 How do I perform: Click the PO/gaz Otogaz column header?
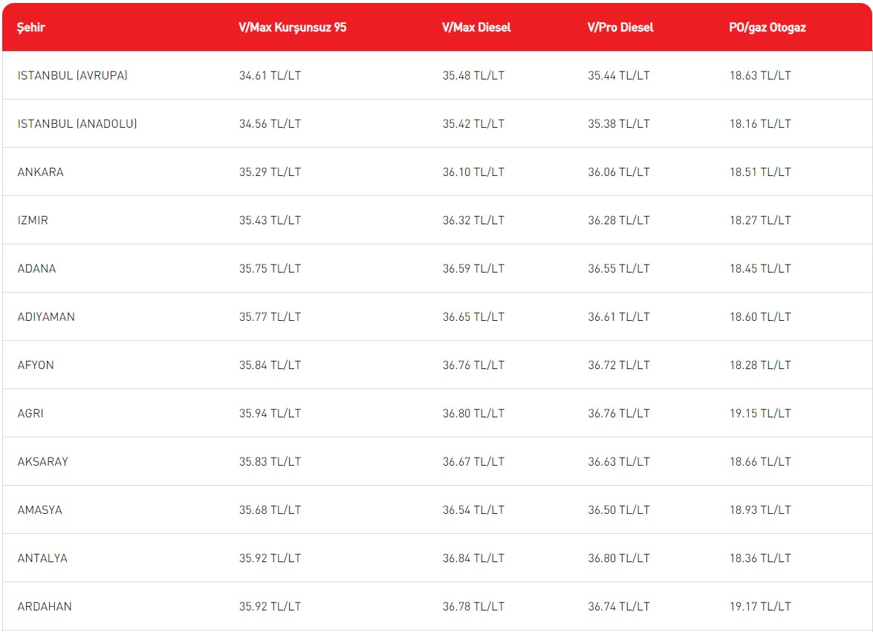click(x=767, y=27)
